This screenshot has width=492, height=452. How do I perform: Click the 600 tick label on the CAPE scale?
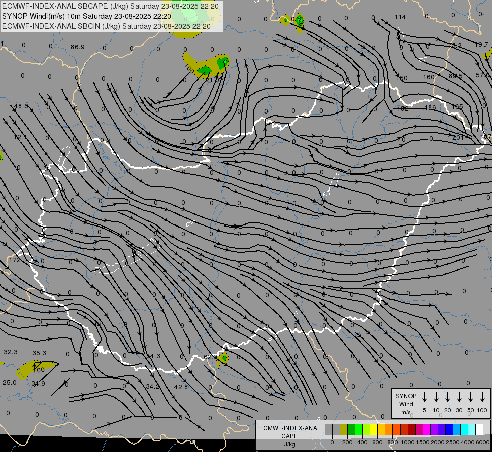377,442
